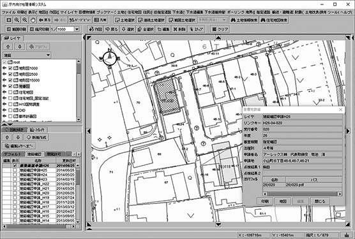Pan map south with bottom edge arrow
This screenshot has height=239, width=355.
point(218,224)
